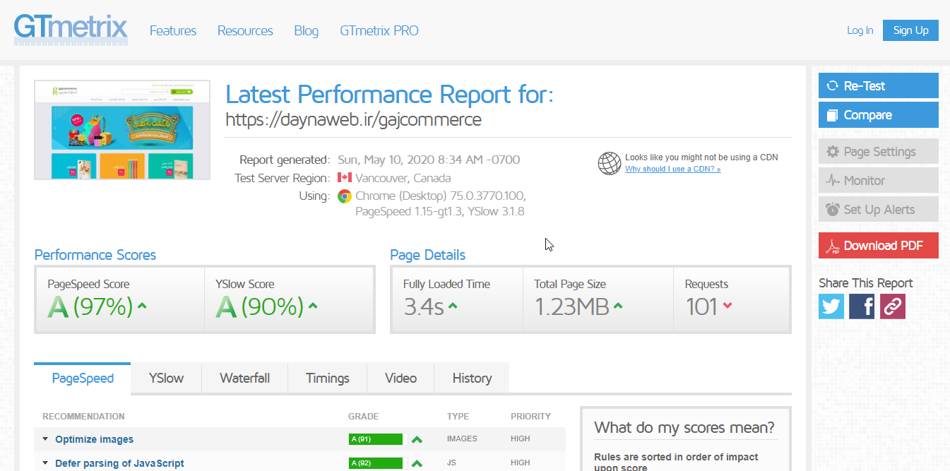Click the PageSpeed Score A (97%) value

point(90,306)
